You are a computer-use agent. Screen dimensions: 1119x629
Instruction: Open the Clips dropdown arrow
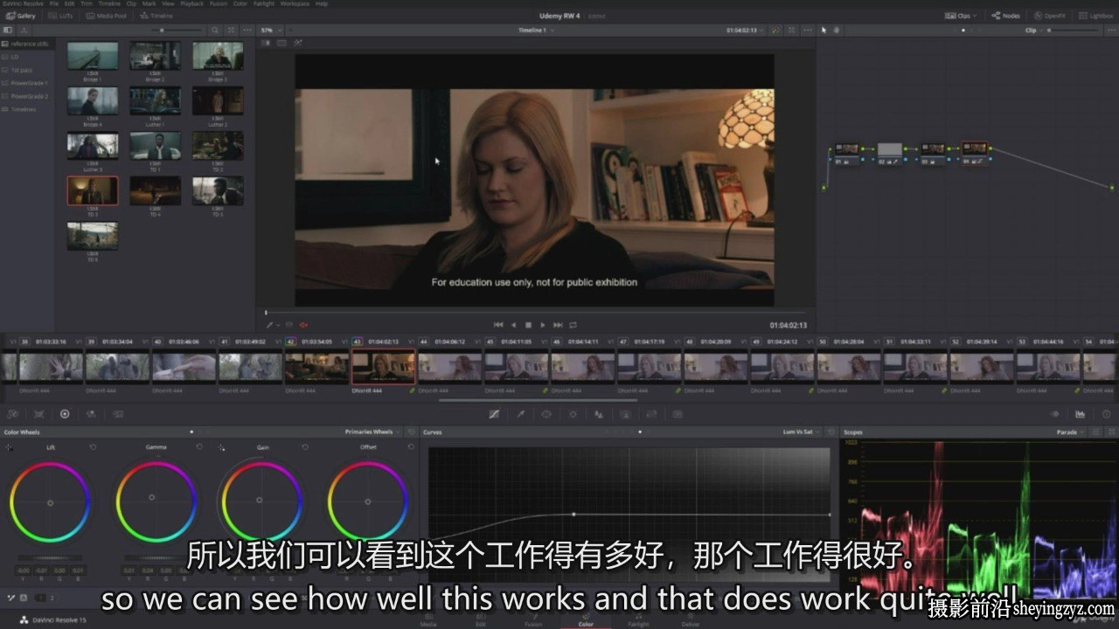coord(975,16)
